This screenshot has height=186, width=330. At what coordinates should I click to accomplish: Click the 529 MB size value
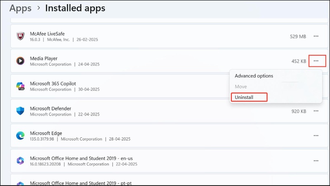298,36
